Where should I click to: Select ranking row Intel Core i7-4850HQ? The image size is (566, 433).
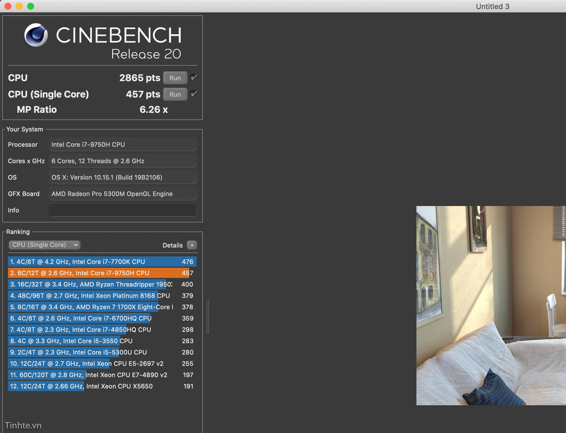click(x=102, y=329)
